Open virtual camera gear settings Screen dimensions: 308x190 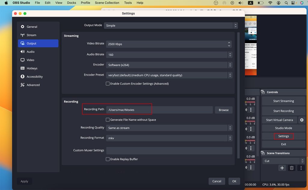(302, 120)
